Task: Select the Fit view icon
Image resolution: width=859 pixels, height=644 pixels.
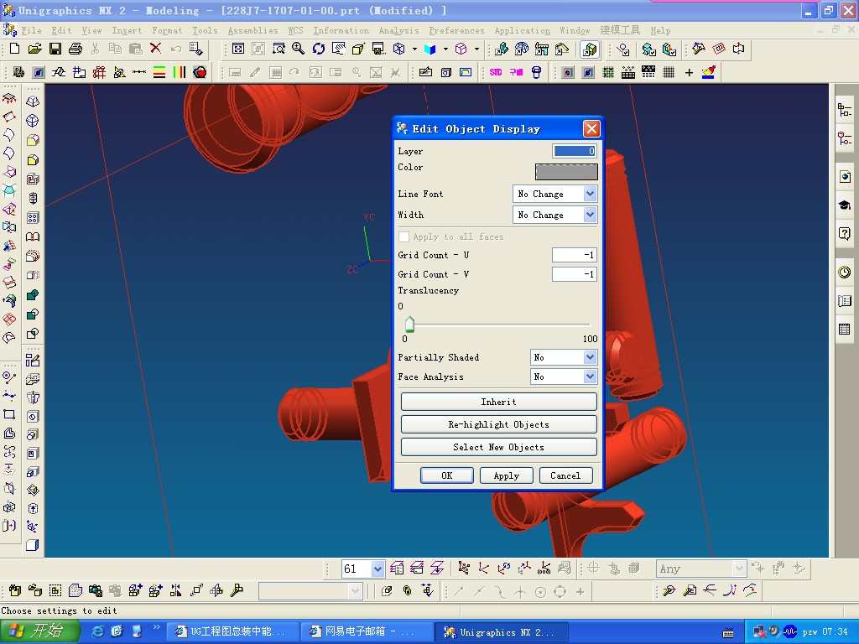Action: 237,49
